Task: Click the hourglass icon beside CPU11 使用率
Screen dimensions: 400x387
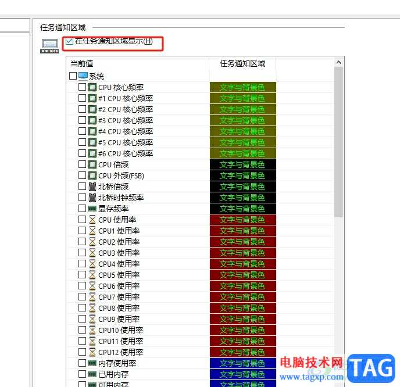Action: point(92,341)
